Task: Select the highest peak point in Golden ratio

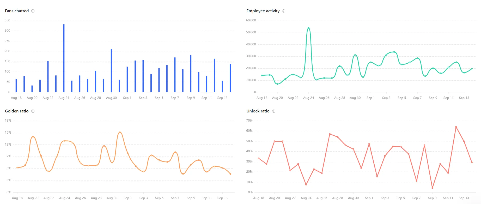Action: pyautogui.click(x=120, y=132)
